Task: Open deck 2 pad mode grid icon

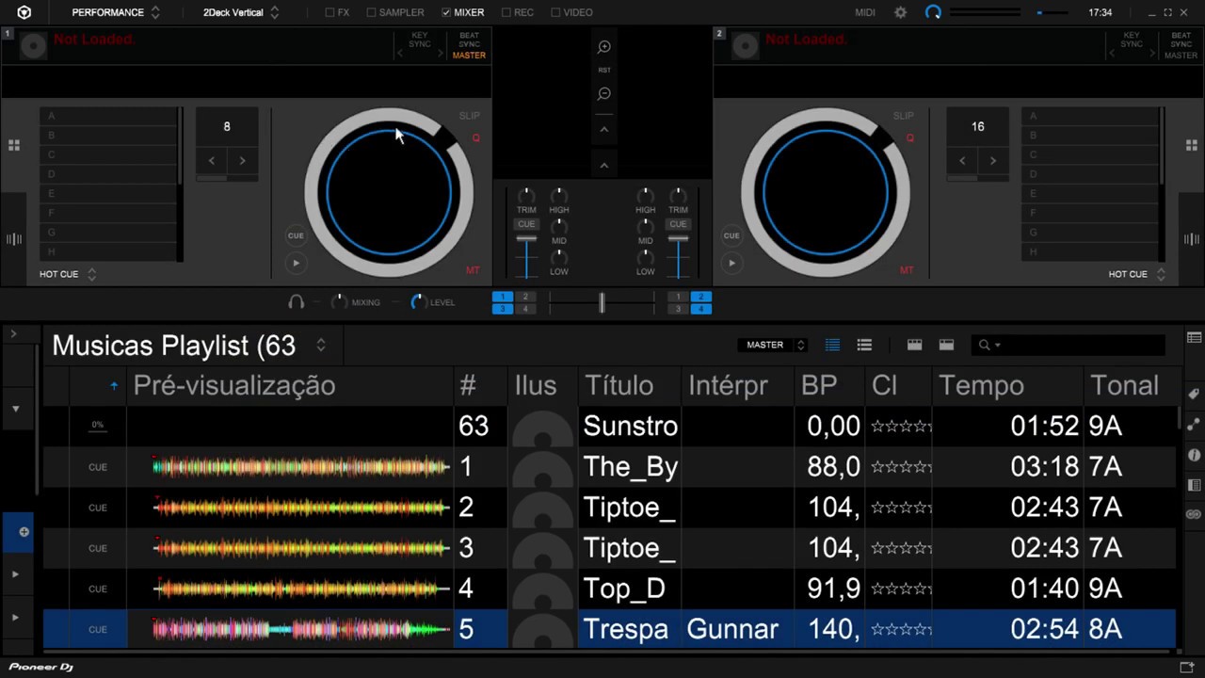Action: click(x=1192, y=145)
